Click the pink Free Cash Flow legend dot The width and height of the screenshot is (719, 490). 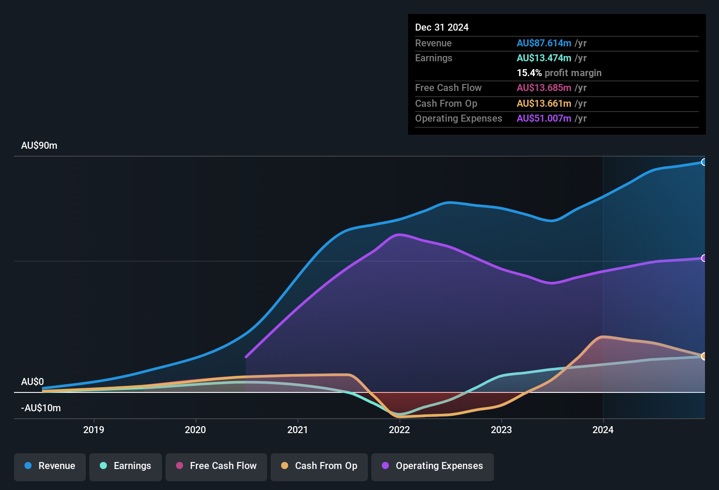(180, 465)
